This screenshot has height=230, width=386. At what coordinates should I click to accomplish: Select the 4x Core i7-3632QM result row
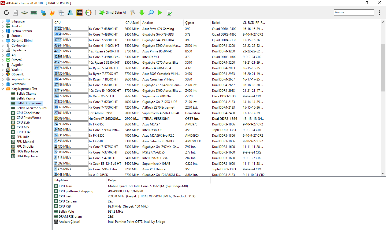[159, 118]
